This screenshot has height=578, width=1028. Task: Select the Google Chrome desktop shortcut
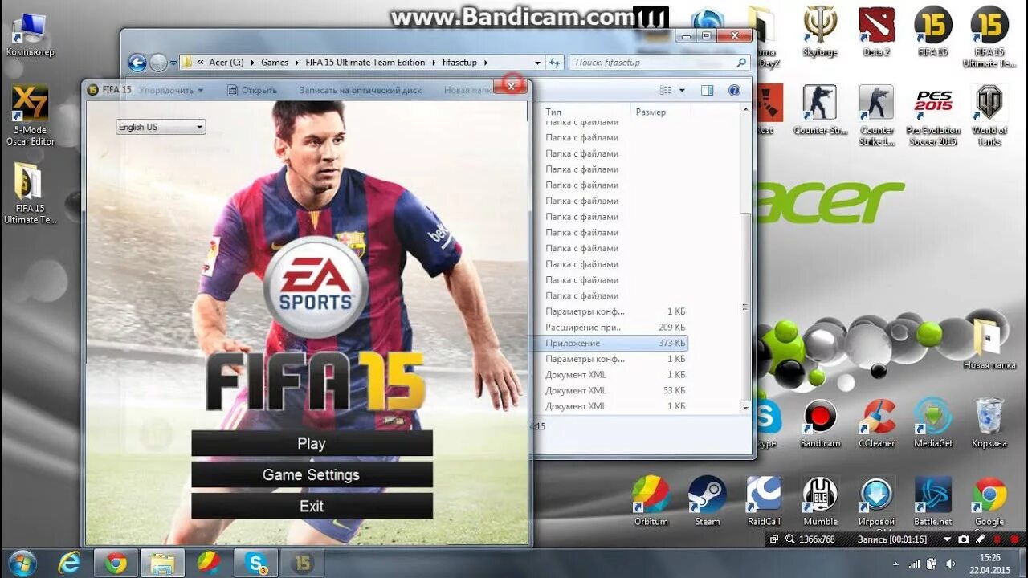pos(989,502)
